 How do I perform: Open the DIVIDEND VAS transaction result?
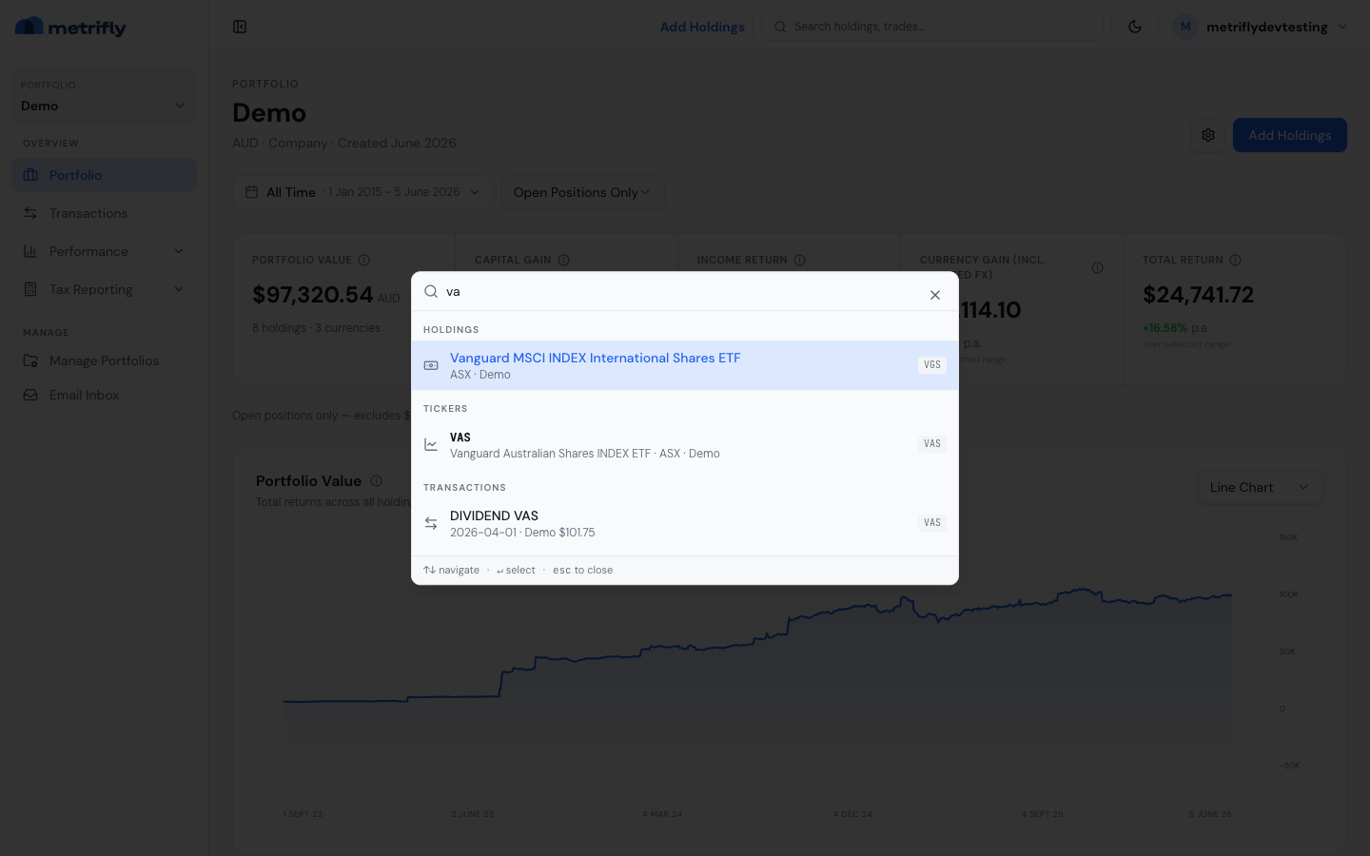click(685, 523)
